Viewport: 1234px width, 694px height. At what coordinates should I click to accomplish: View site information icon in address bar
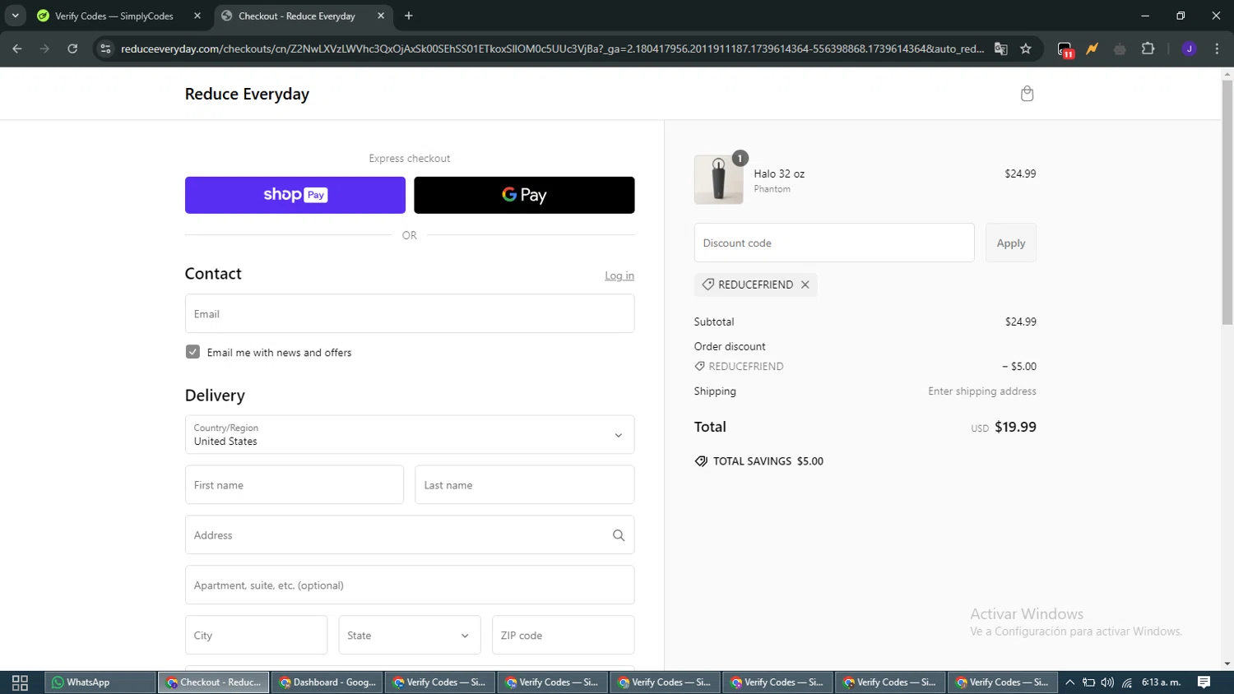pyautogui.click(x=105, y=49)
